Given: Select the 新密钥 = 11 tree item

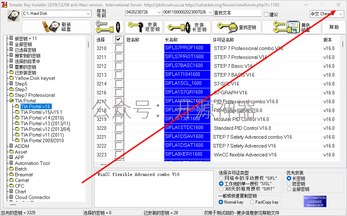Looking at the screenshot, I should tap(26, 39).
